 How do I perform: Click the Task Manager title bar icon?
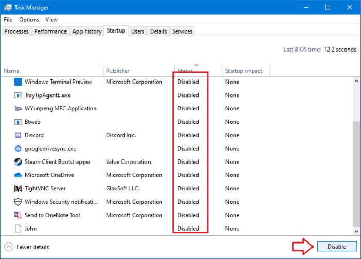(8, 7)
